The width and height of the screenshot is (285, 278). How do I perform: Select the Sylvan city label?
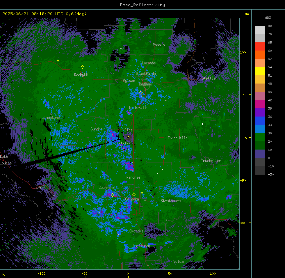(129, 81)
